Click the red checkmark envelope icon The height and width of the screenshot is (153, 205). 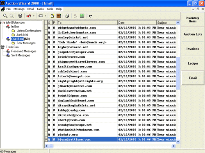[x=29, y=16]
